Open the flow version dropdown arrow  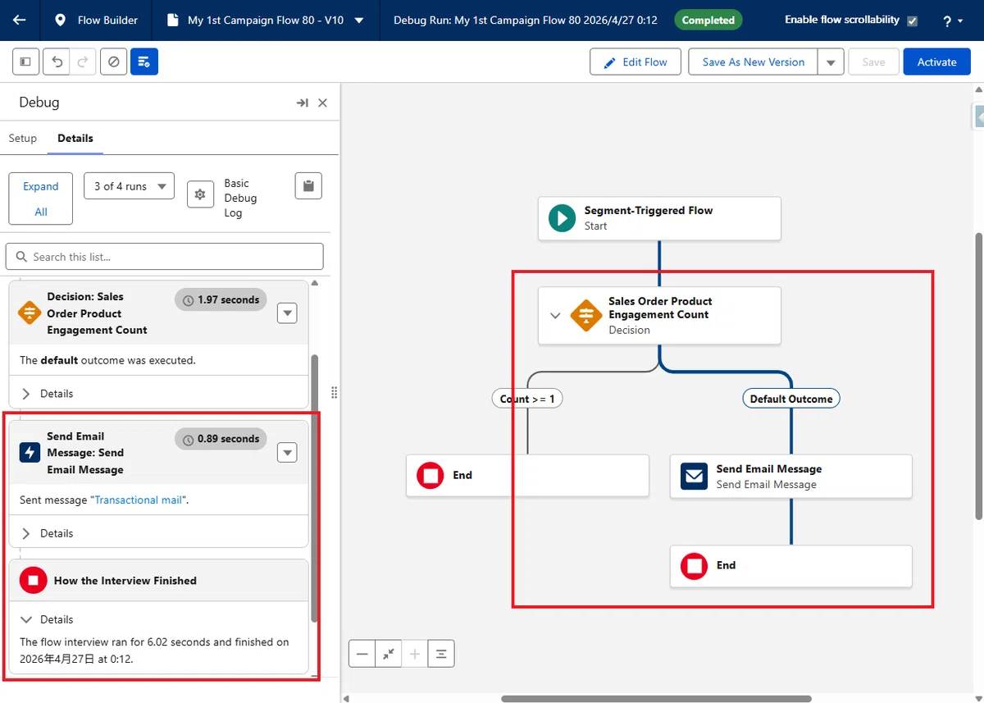tap(358, 20)
